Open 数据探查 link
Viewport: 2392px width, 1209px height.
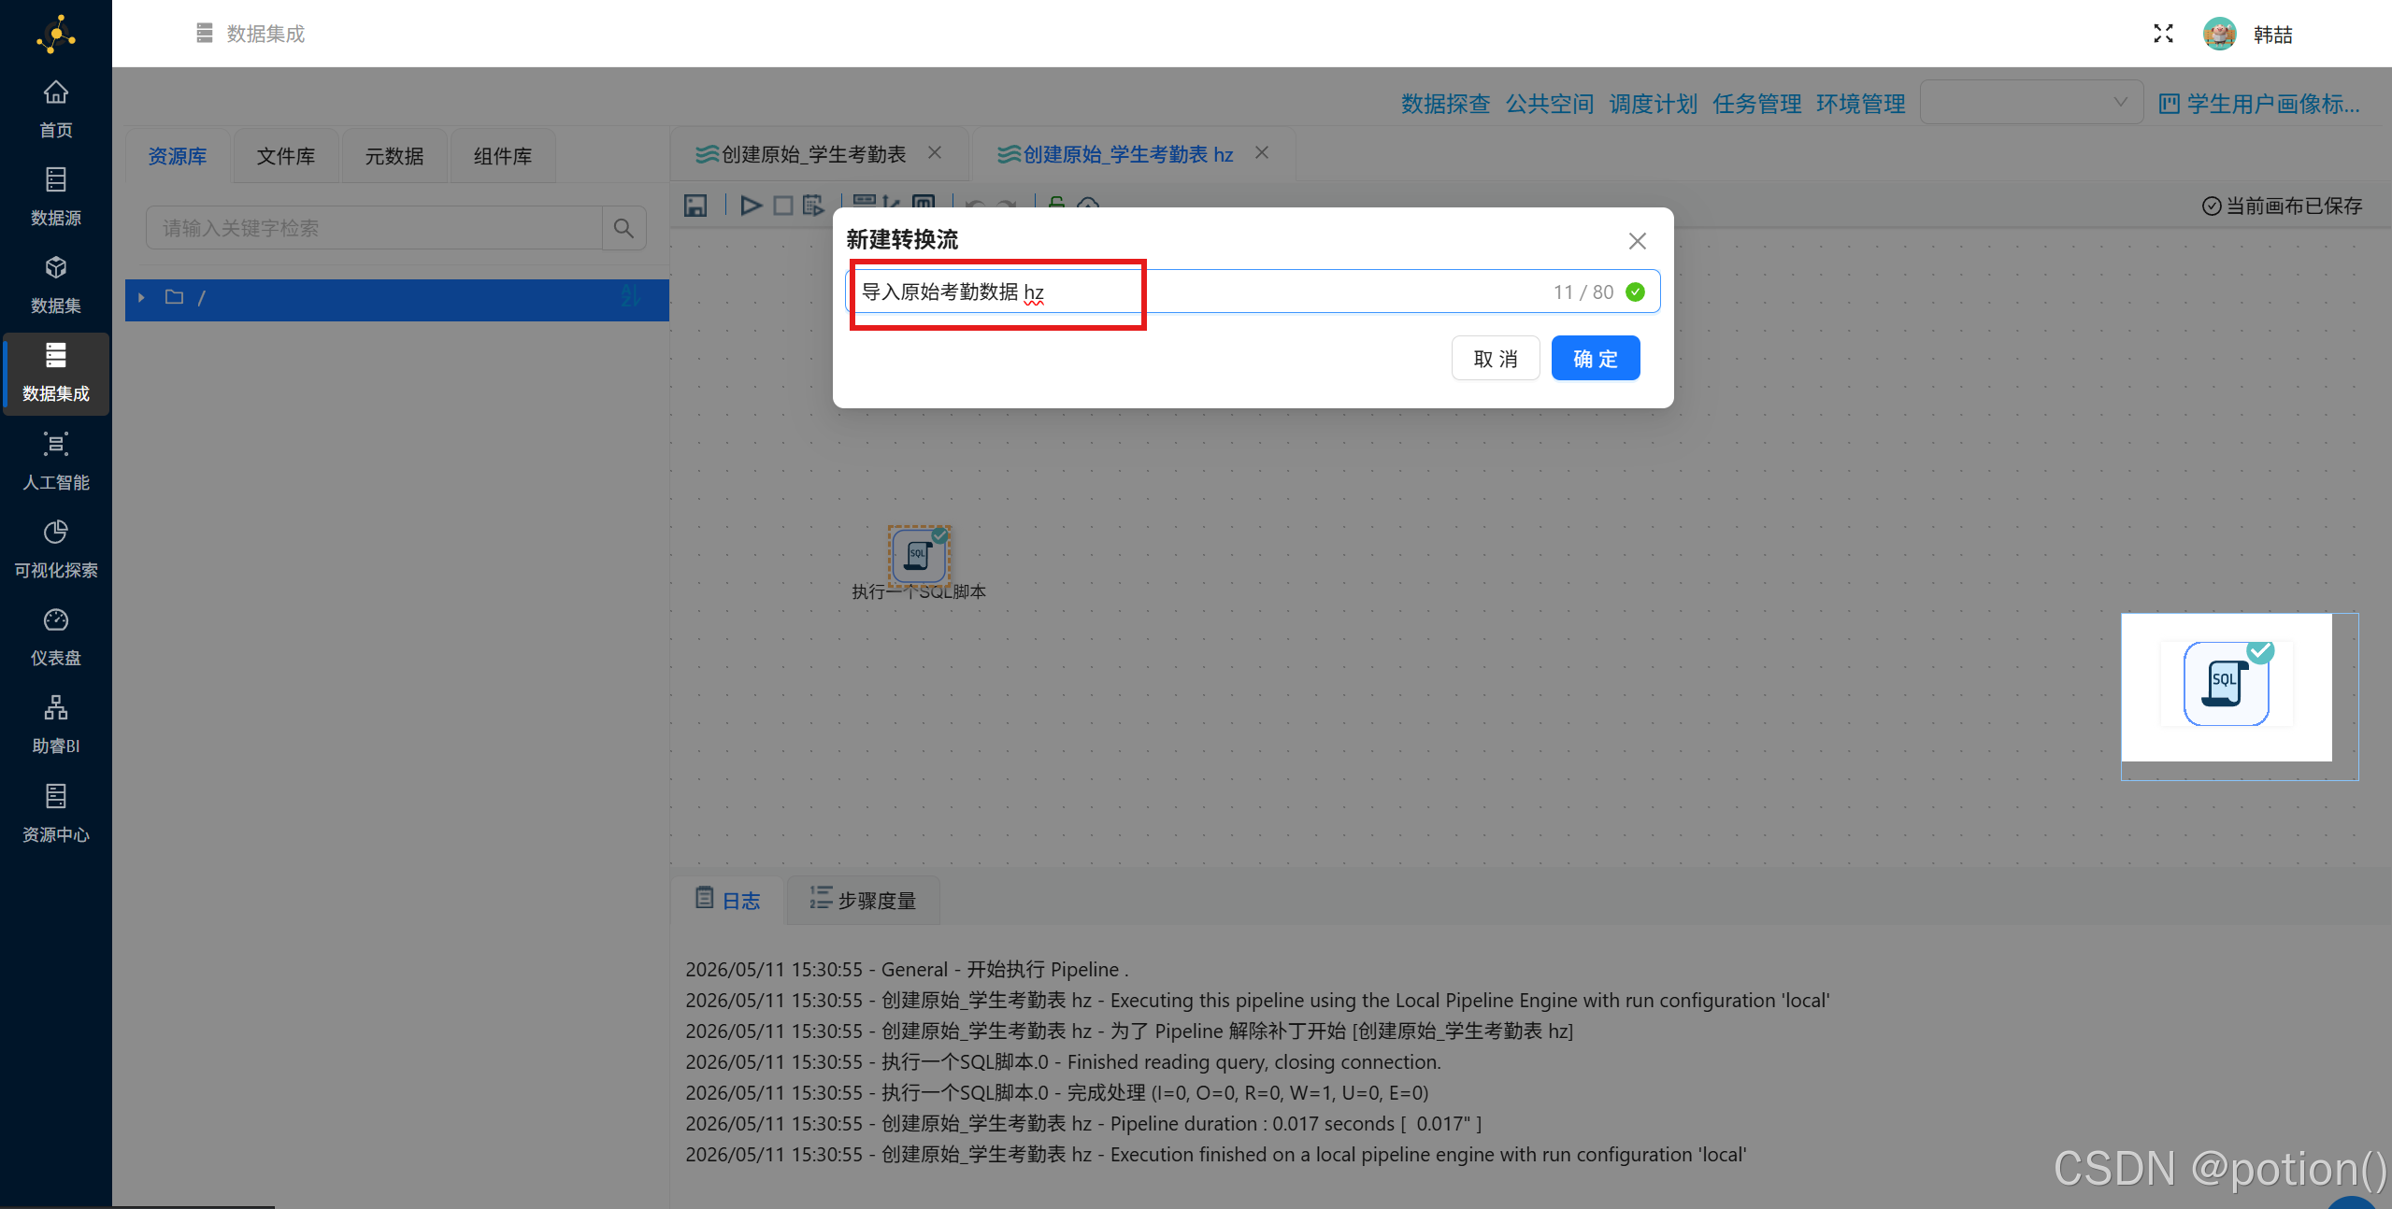point(1445,103)
